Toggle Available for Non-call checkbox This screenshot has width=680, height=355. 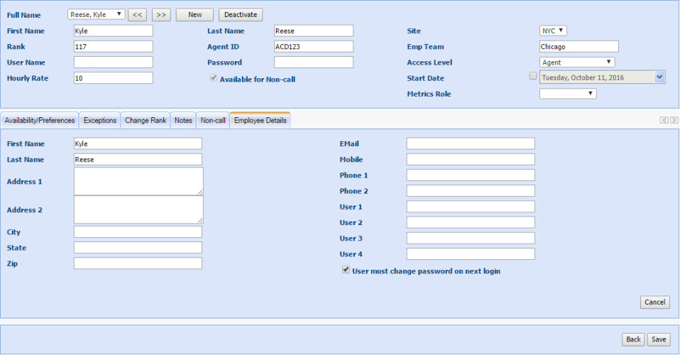[x=213, y=79]
